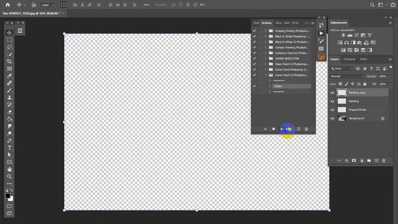Image resolution: width=398 pixels, height=224 pixels.
Task: Open the Brush settings panel icon
Action: pos(322,41)
